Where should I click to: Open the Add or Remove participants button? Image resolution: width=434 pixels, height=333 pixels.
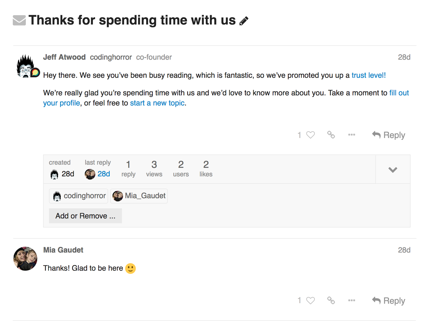pos(85,216)
